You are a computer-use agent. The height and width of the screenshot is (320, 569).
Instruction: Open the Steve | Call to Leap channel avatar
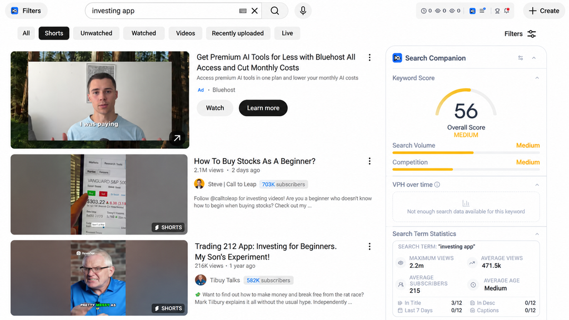199,184
